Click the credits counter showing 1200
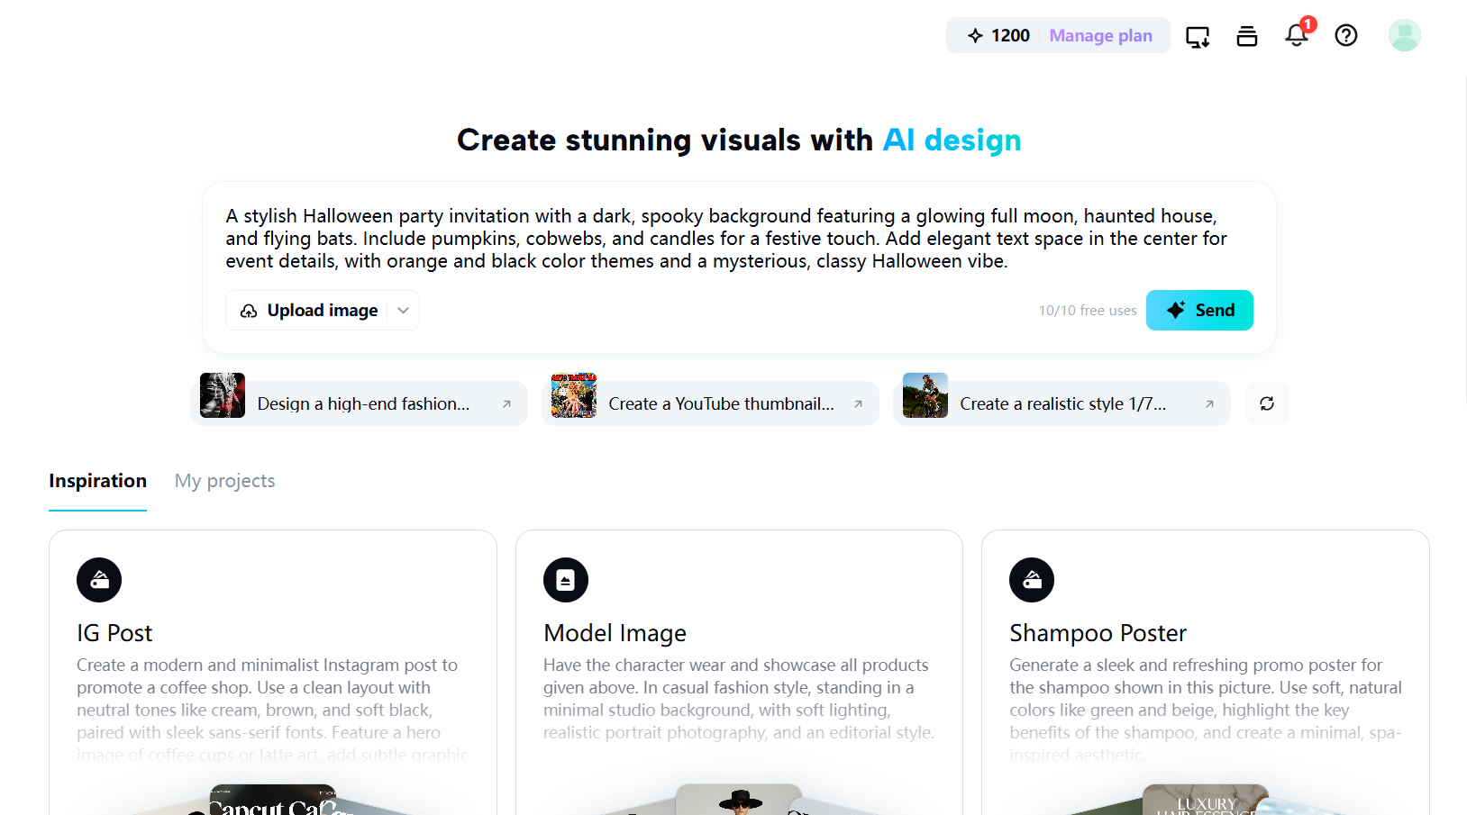The width and height of the screenshot is (1467, 815). click(x=1000, y=35)
